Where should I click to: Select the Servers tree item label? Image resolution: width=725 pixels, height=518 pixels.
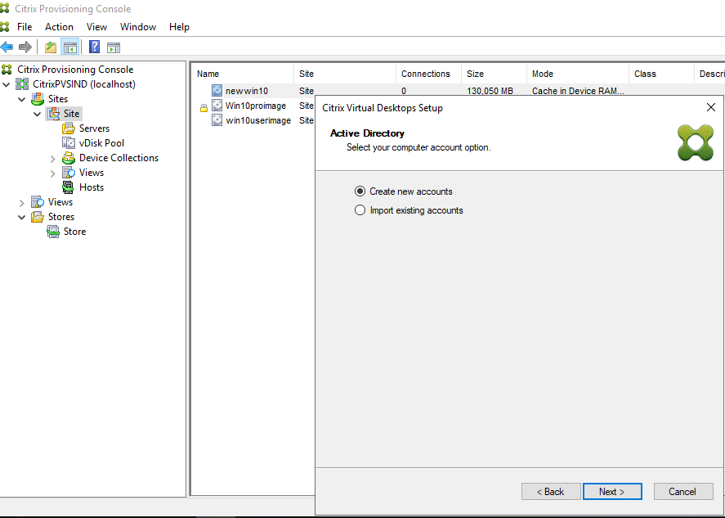pos(94,128)
